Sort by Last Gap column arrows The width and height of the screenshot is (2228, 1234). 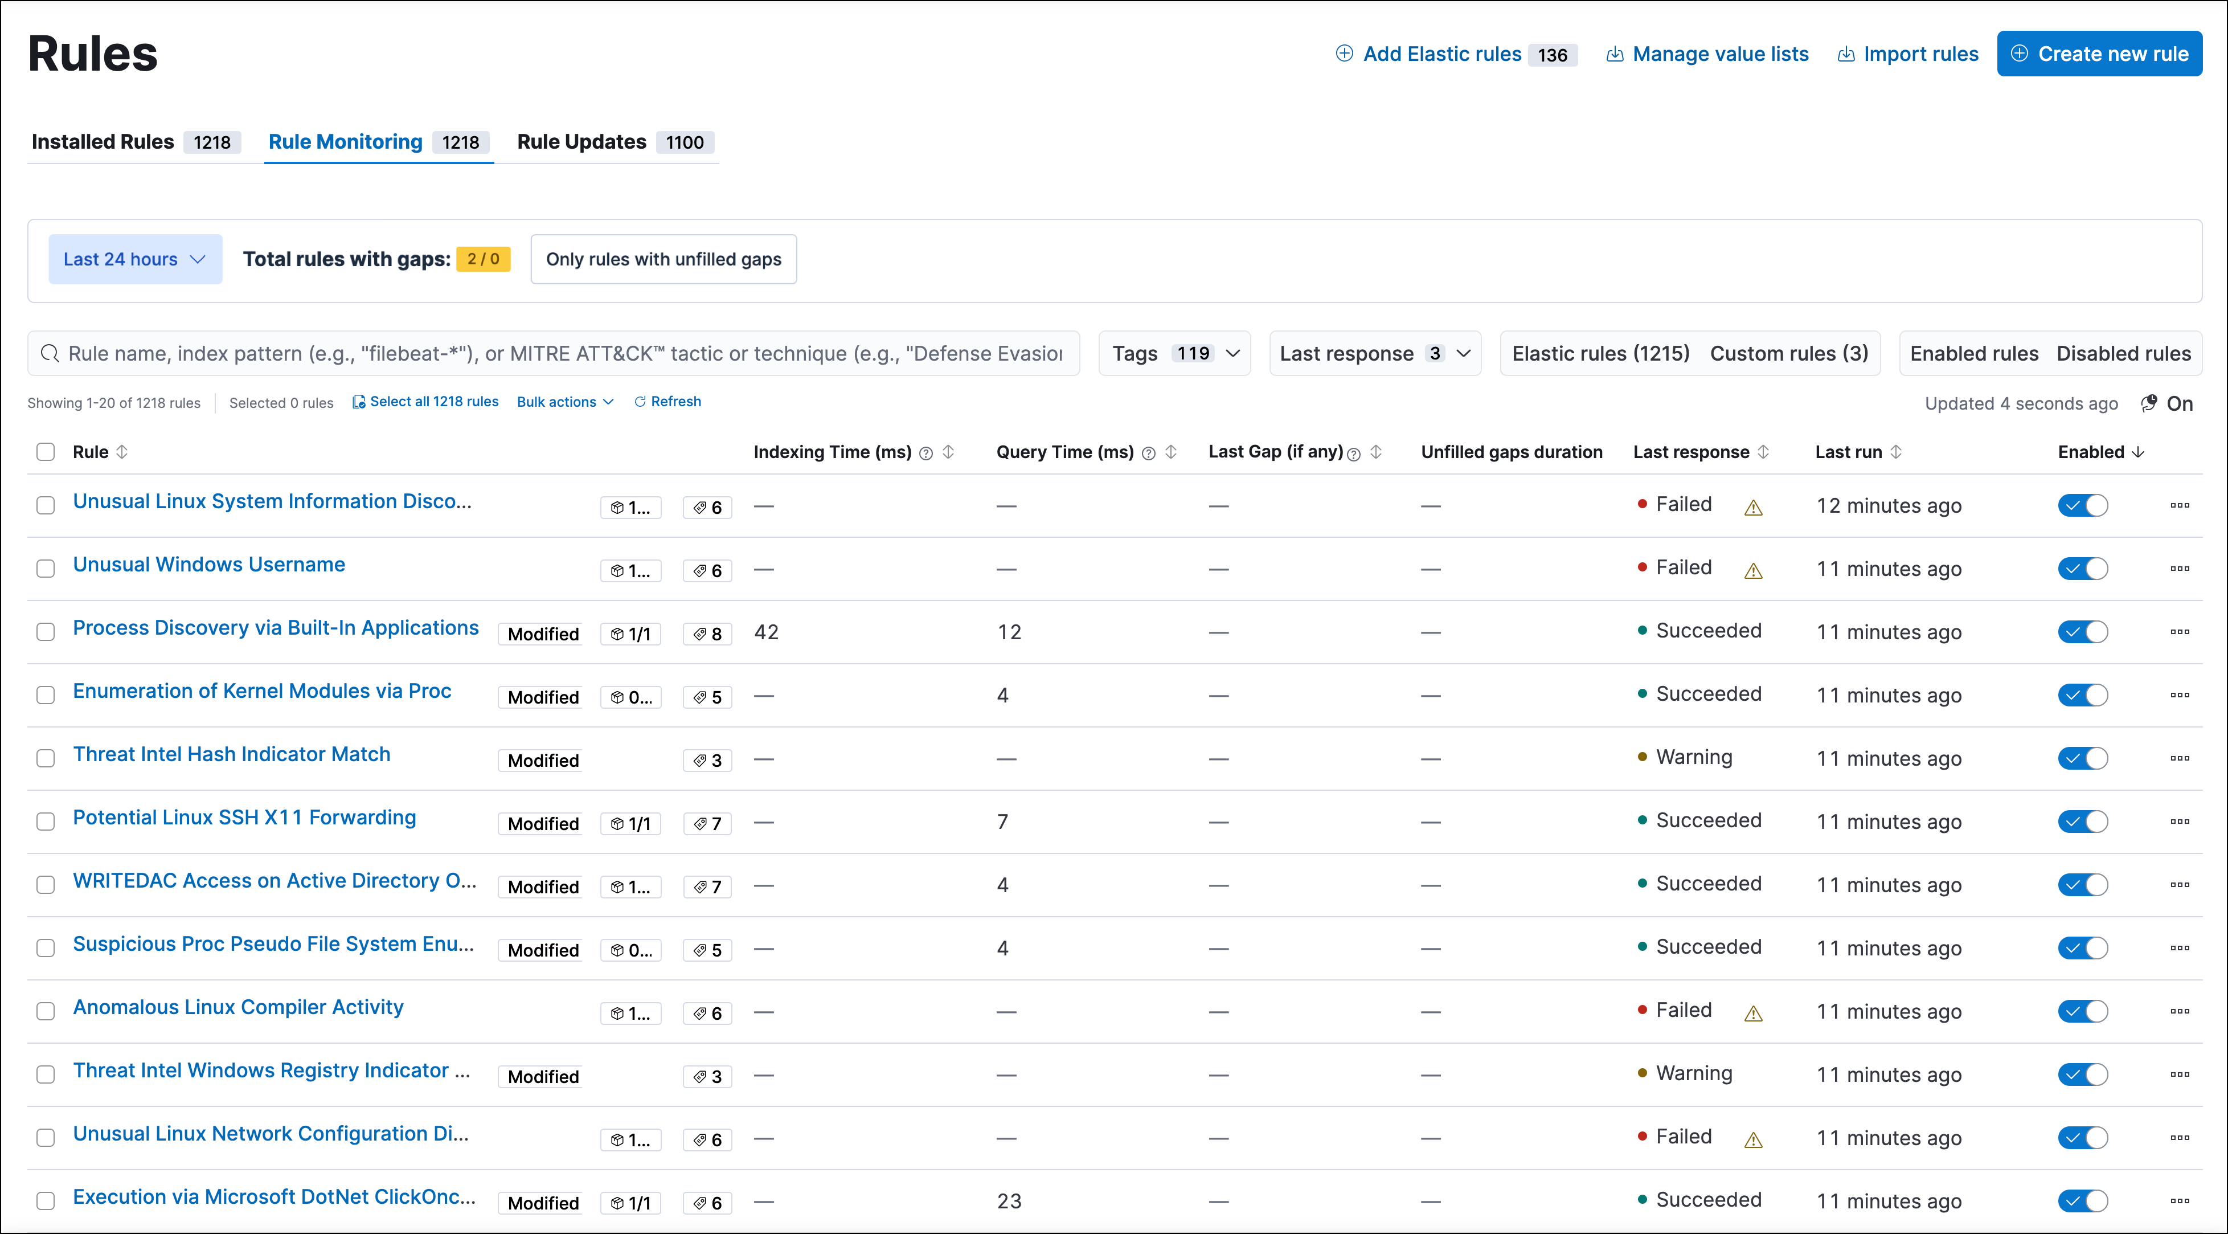(x=1376, y=452)
